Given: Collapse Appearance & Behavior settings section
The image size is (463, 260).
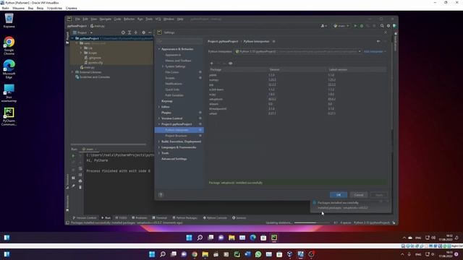Looking at the screenshot, I should (159, 49).
